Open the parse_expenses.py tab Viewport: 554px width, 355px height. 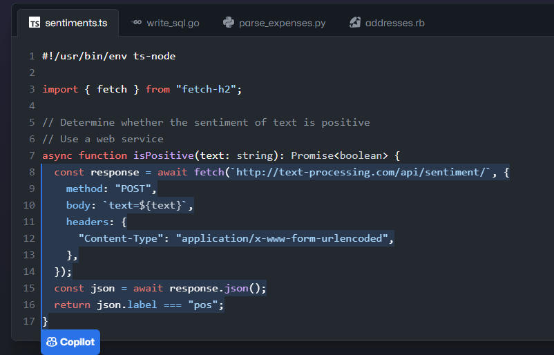pyautogui.click(x=274, y=23)
